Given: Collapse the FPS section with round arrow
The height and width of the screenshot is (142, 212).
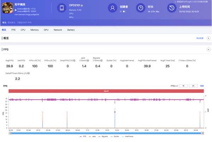Looking at the screenshot, I should [208, 50].
